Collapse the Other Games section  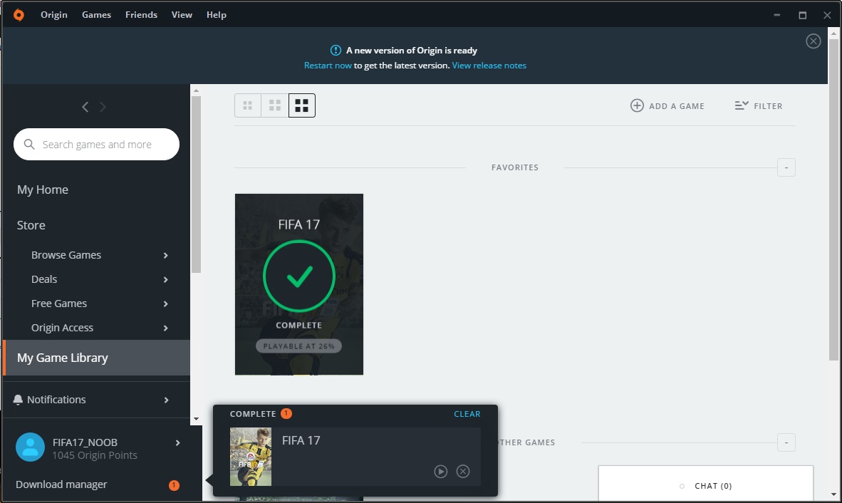click(786, 442)
